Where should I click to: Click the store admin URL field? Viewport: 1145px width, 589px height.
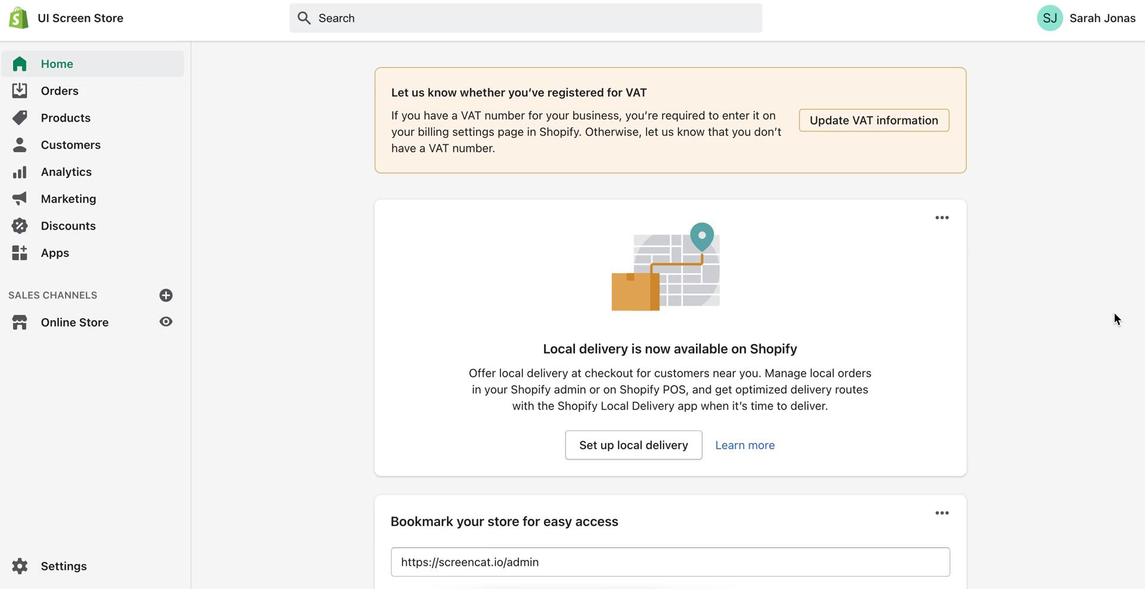670,562
